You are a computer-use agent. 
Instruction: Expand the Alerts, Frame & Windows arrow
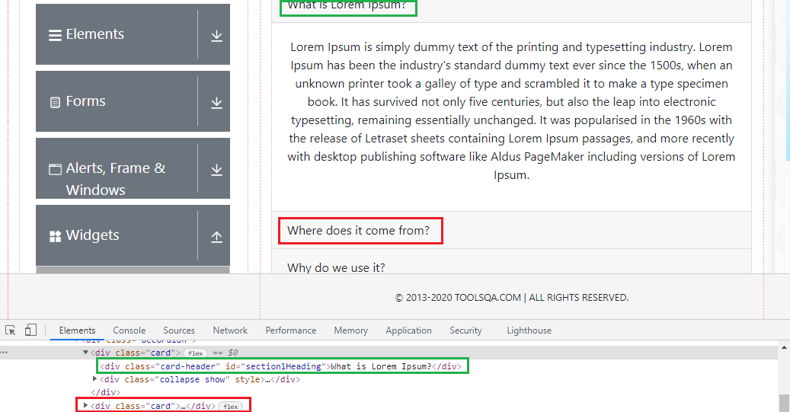(x=216, y=169)
